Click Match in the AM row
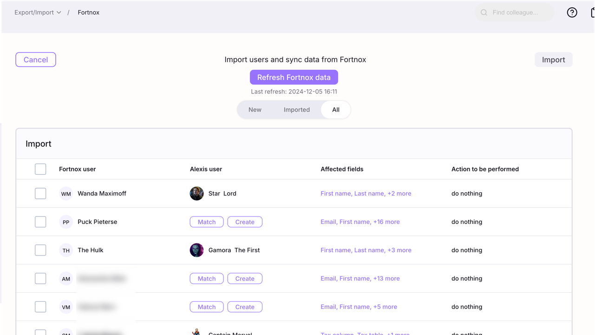The width and height of the screenshot is (595, 335). pyautogui.click(x=207, y=279)
